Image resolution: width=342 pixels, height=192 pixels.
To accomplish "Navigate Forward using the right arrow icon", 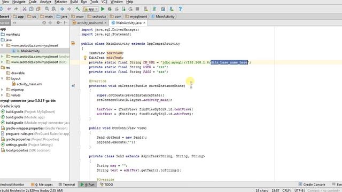I will click(x=69, y=9).
